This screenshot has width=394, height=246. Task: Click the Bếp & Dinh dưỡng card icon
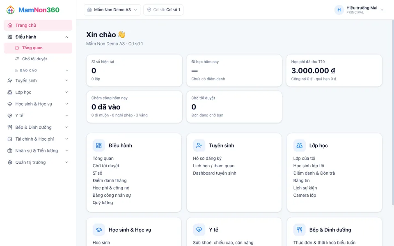coord(299,230)
